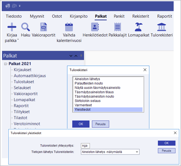Open Henkilötiedot contact book icon
The height and width of the screenshot is (166, 181).
[x=95, y=27]
